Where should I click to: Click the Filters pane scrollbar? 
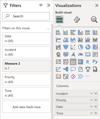click(52, 71)
